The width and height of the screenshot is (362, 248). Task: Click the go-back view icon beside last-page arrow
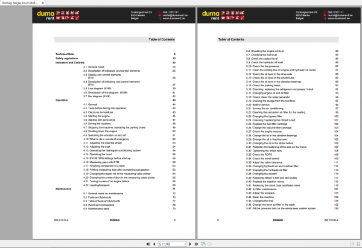(203, 244)
